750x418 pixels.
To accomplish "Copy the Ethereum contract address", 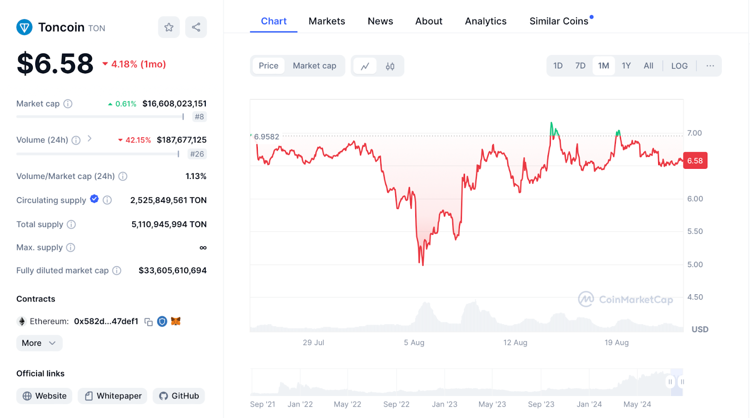I will click(149, 322).
